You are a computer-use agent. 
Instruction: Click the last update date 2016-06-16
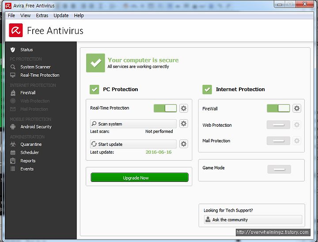pos(159,152)
